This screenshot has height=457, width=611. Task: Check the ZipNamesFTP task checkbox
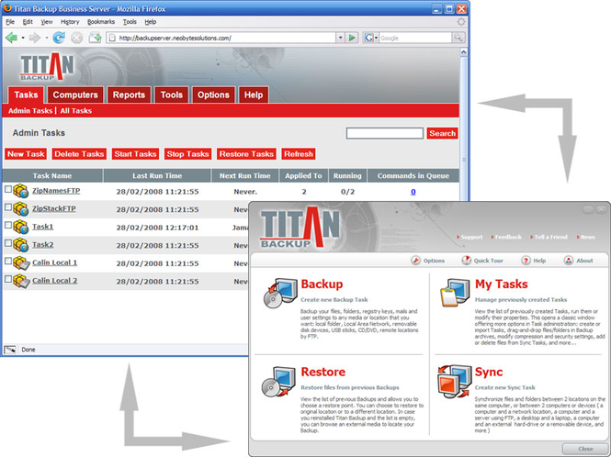(8, 189)
